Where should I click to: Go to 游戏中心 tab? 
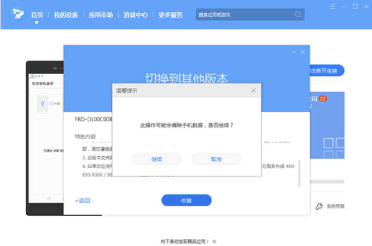135,15
